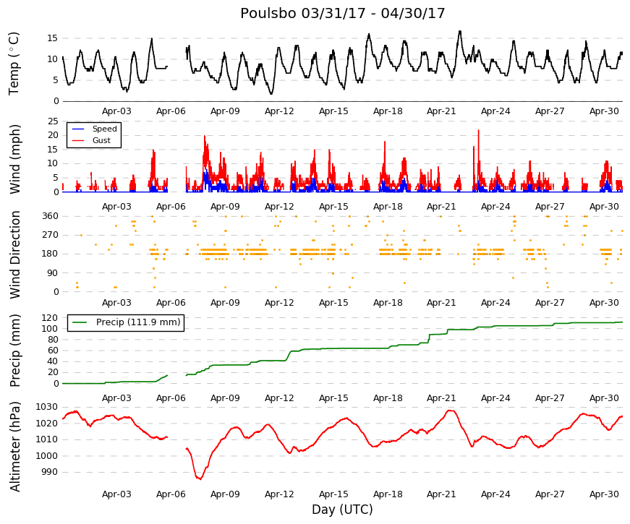Click the Wind Direction axis label
The image size is (630, 524).
(x=14, y=254)
